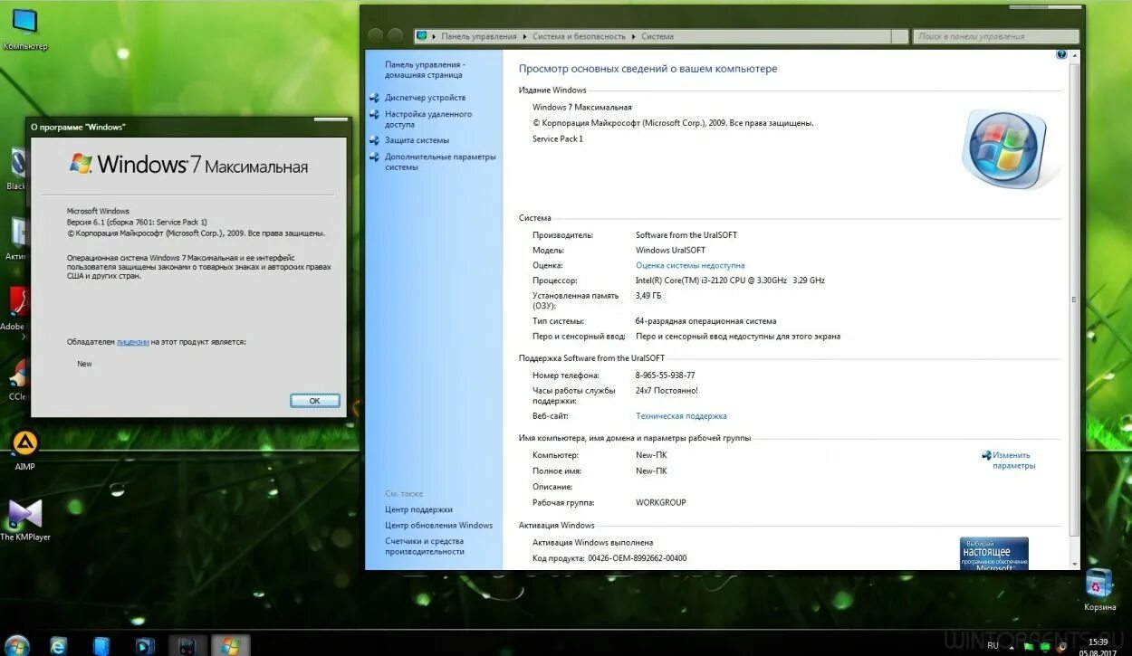Viewport: 1132px width, 656px height.
Task: Open the Start menu orb
Action: [x=16, y=644]
